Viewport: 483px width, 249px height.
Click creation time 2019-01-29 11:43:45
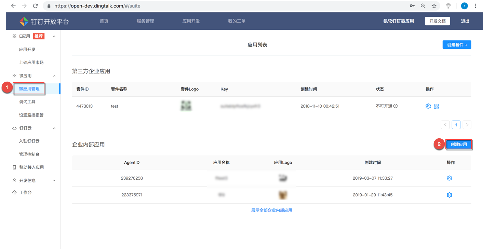pos(373,195)
